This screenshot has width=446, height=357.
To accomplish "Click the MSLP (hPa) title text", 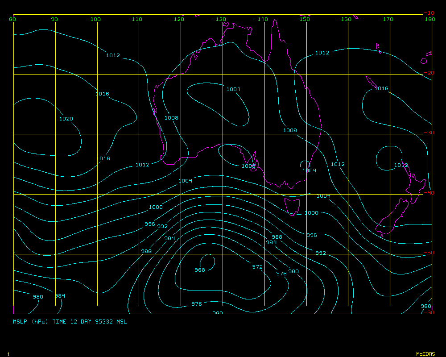I will 31,321.
